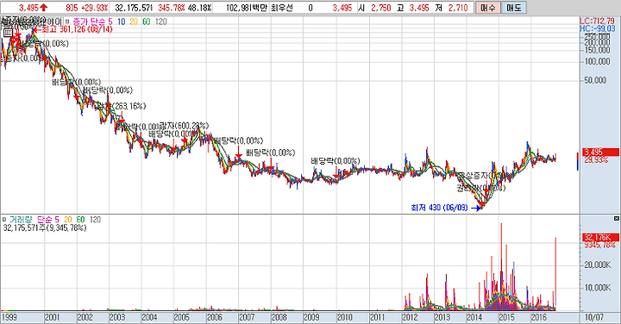Click the 감자(600.28%) event label
621x324 pixels.
point(185,126)
